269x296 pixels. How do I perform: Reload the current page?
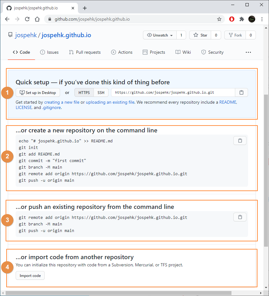tap(27, 19)
